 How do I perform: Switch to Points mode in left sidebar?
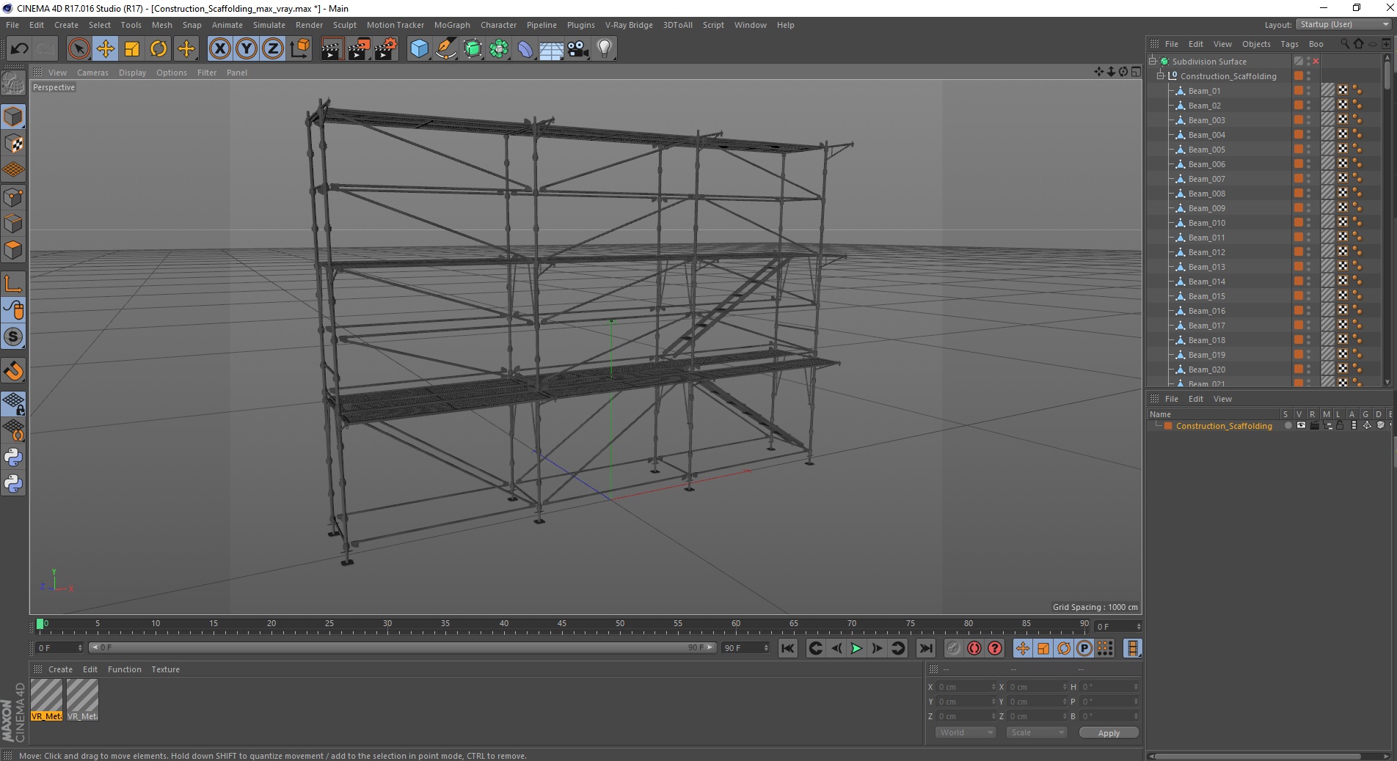pyautogui.click(x=13, y=197)
